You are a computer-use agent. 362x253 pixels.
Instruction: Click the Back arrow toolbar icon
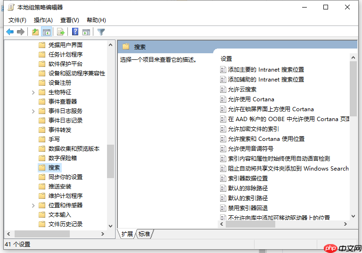click(10, 32)
